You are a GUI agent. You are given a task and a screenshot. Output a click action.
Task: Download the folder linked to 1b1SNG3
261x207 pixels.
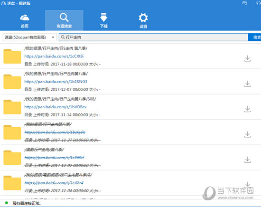coord(248,84)
